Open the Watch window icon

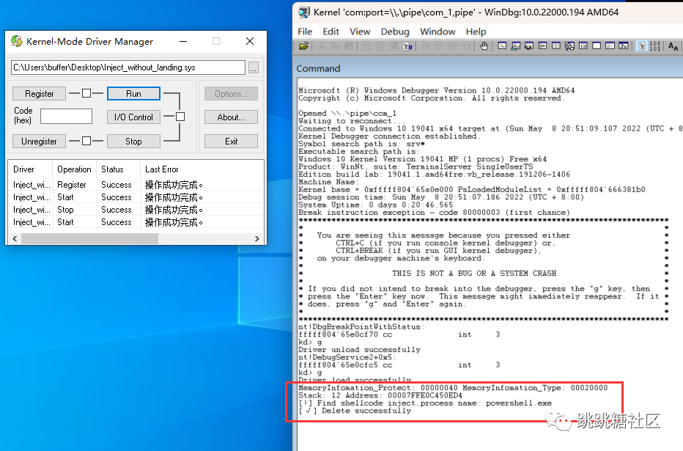(x=515, y=45)
